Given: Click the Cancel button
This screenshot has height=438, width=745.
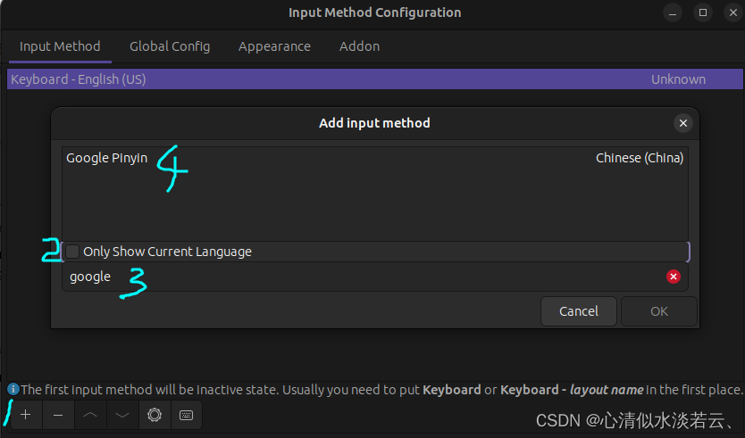Looking at the screenshot, I should point(579,311).
